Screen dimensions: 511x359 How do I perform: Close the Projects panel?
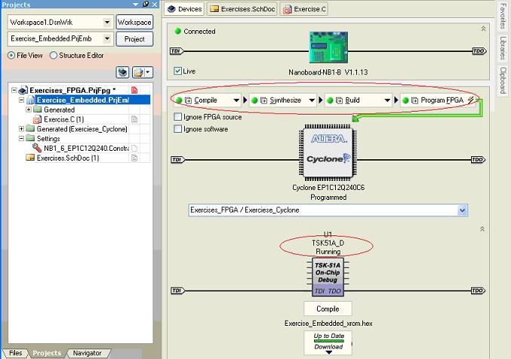point(155,5)
